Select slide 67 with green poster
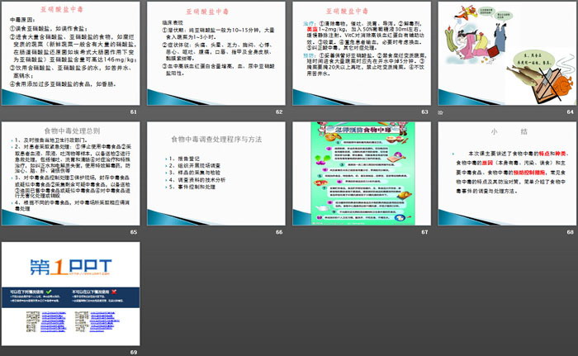 pos(362,173)
